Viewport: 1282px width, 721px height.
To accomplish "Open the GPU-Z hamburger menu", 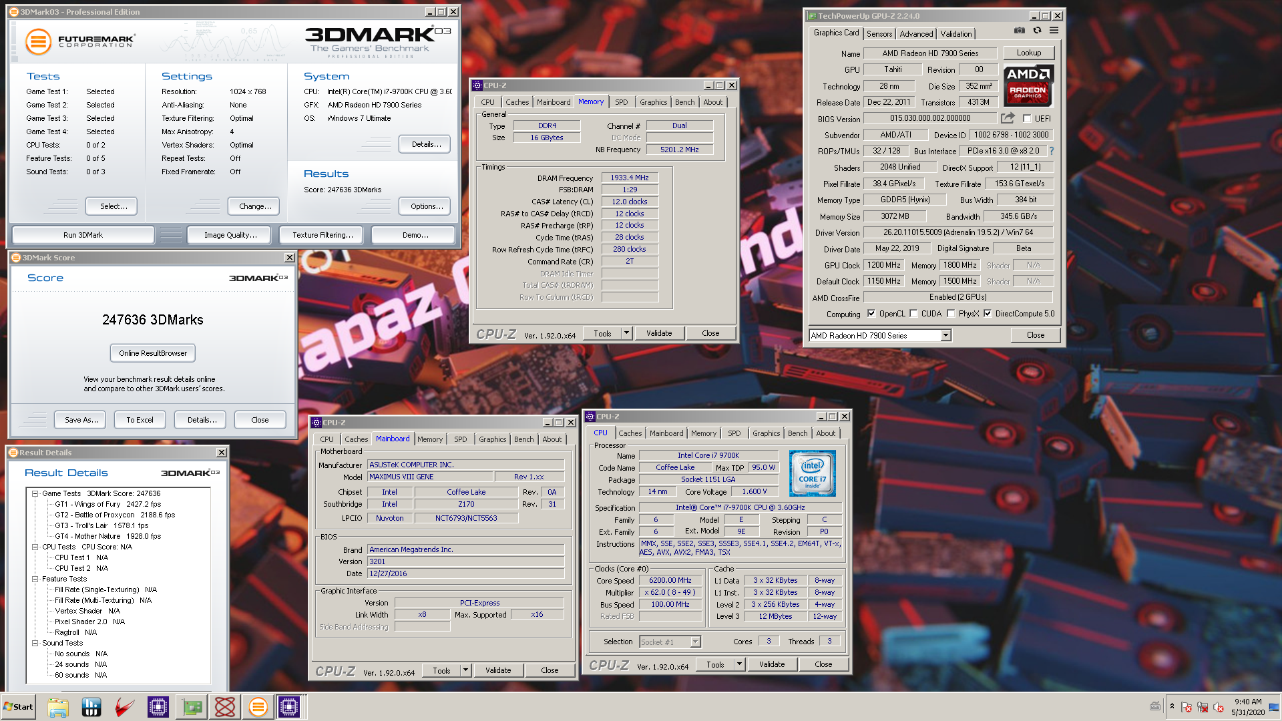I will 1054,31.
